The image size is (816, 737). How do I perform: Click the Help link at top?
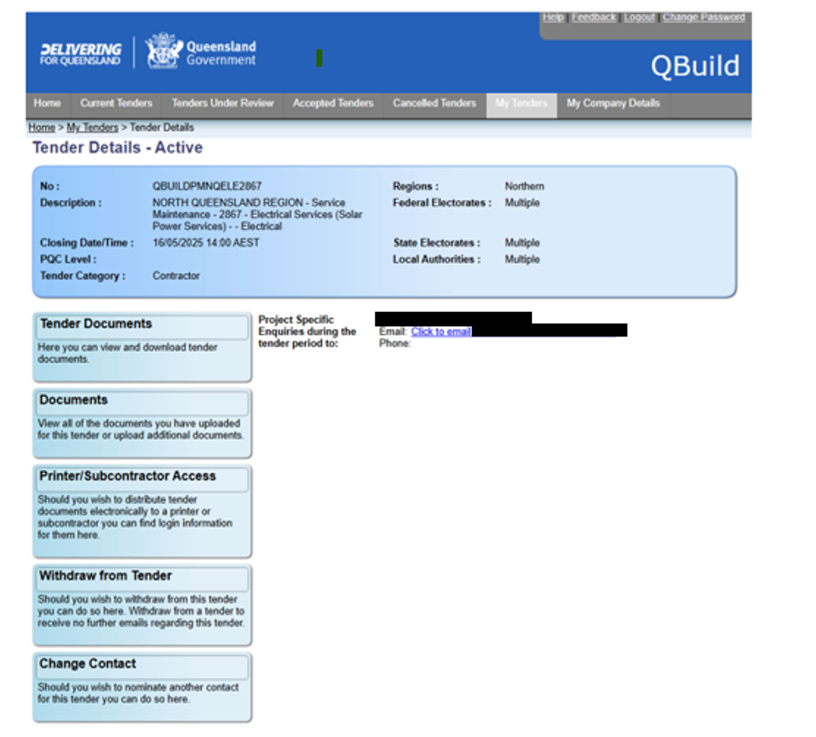point(553,17)
